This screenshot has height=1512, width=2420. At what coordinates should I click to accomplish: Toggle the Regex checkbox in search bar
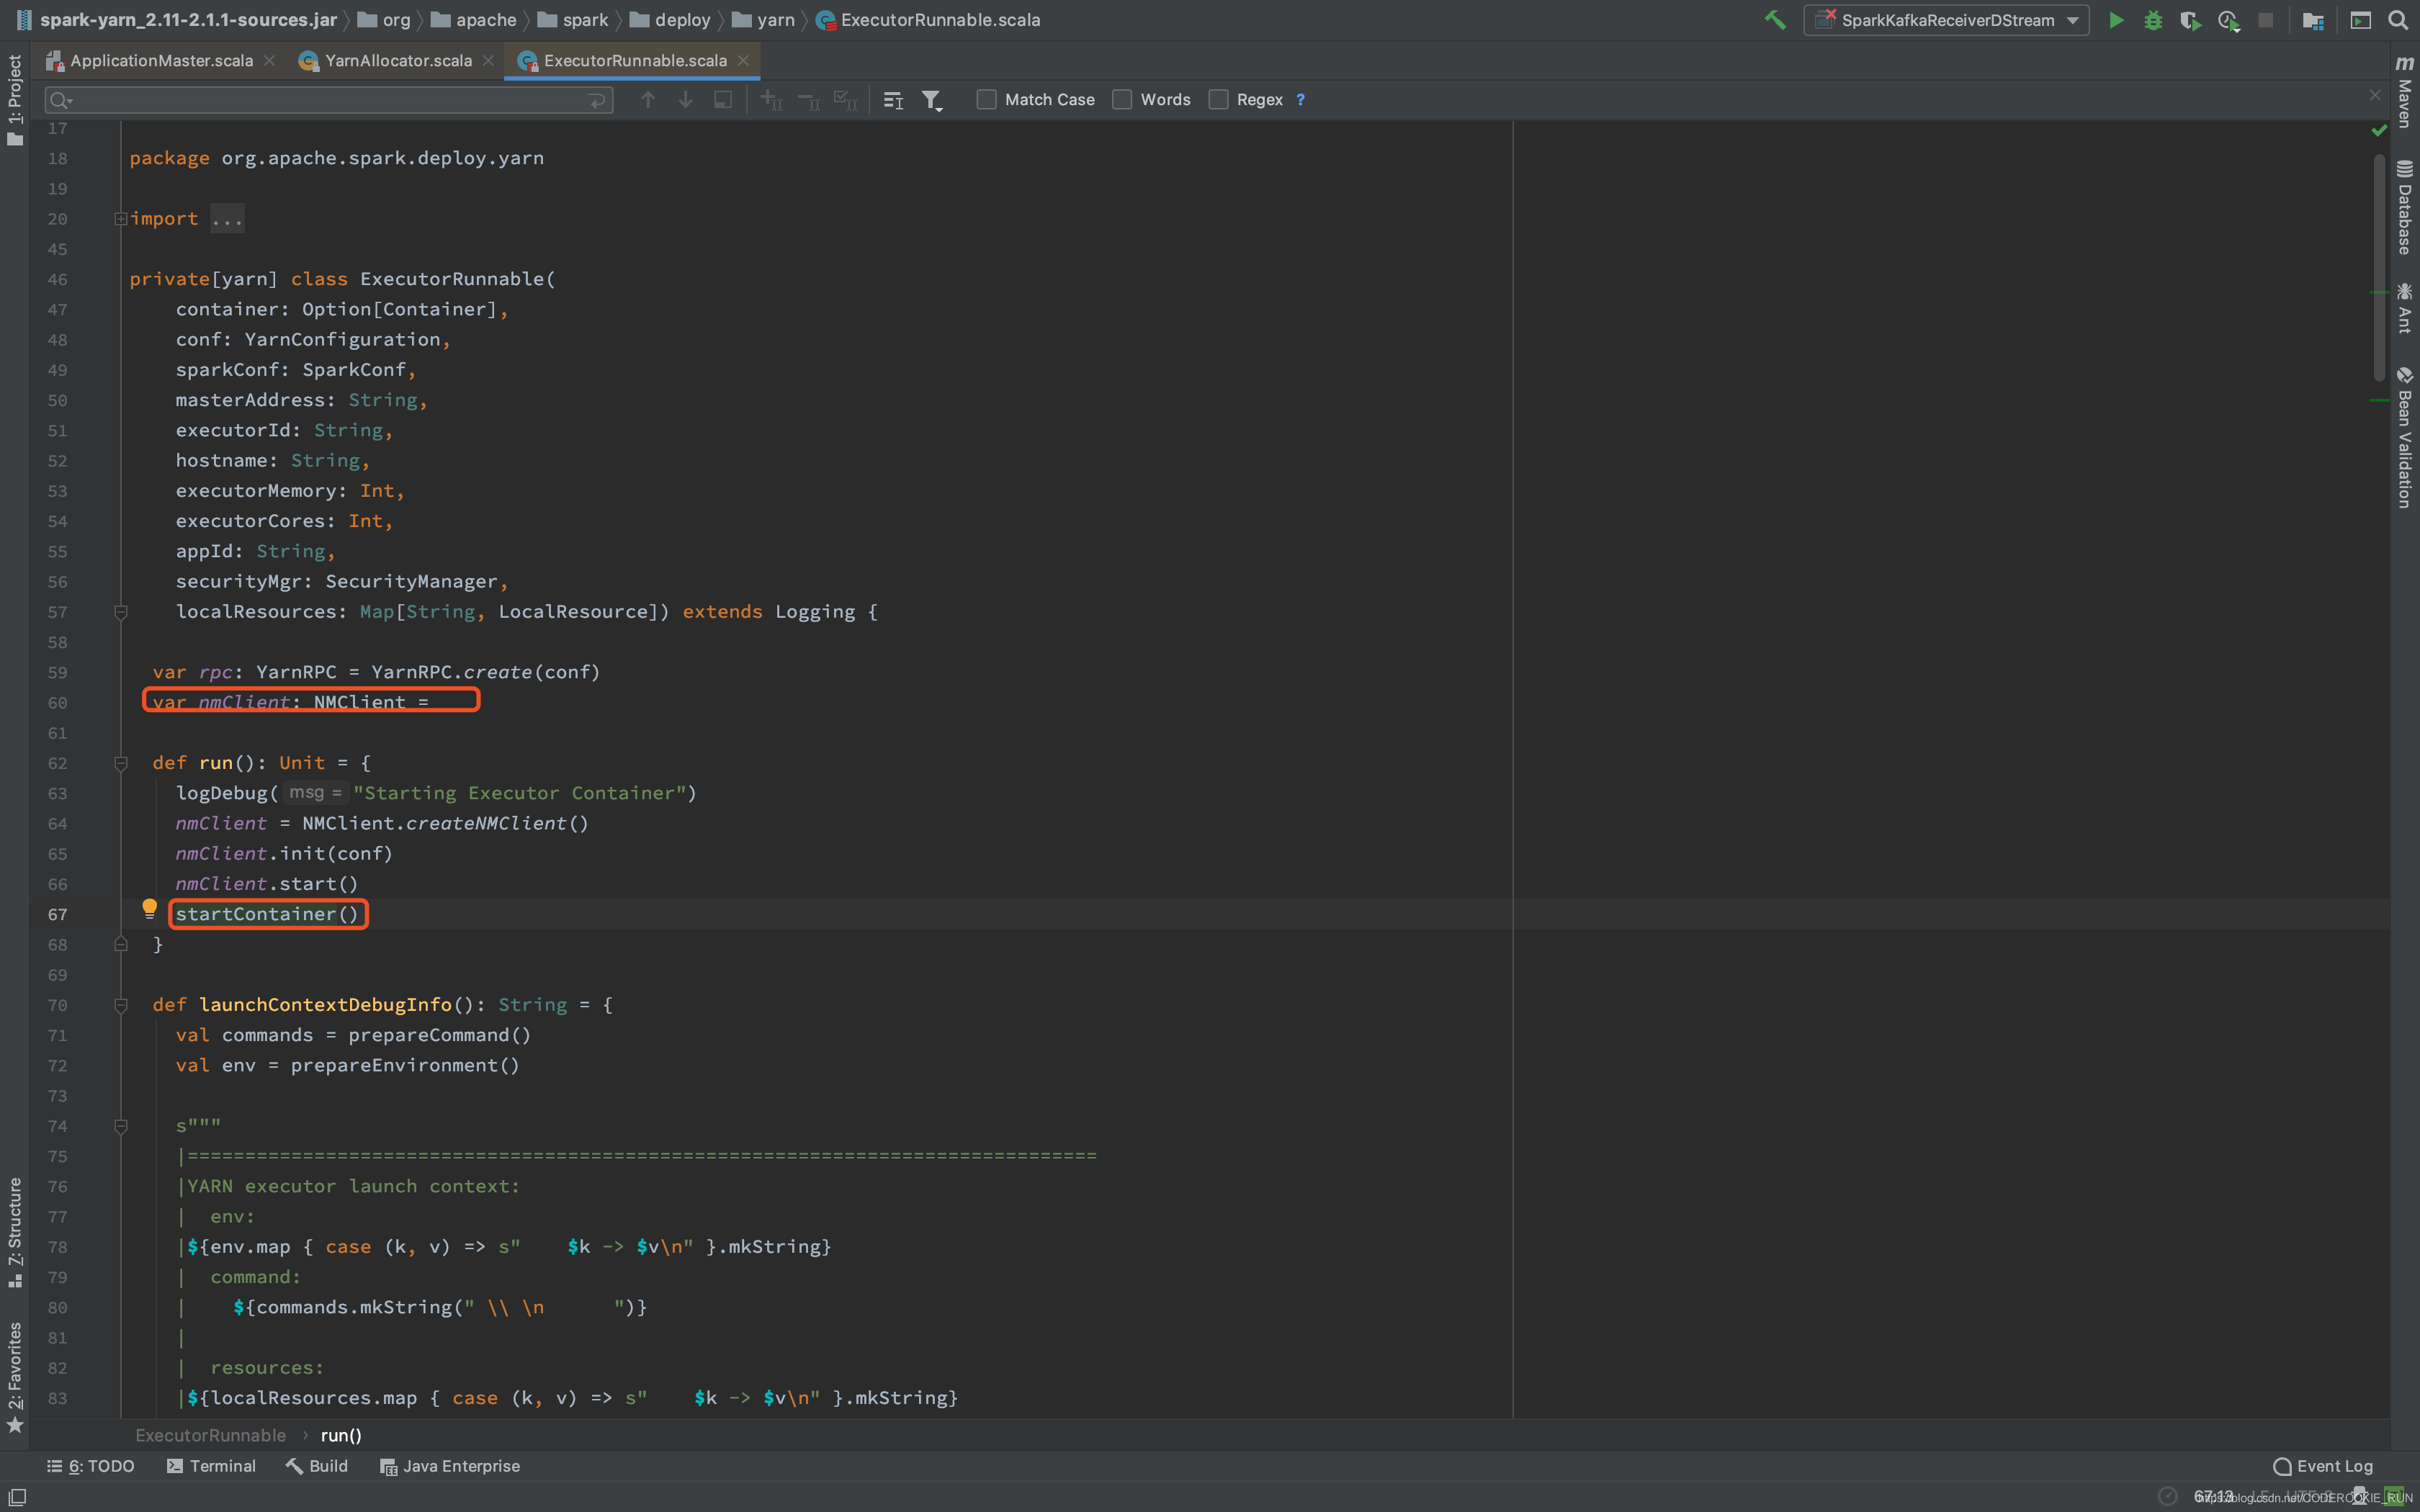1219,99
